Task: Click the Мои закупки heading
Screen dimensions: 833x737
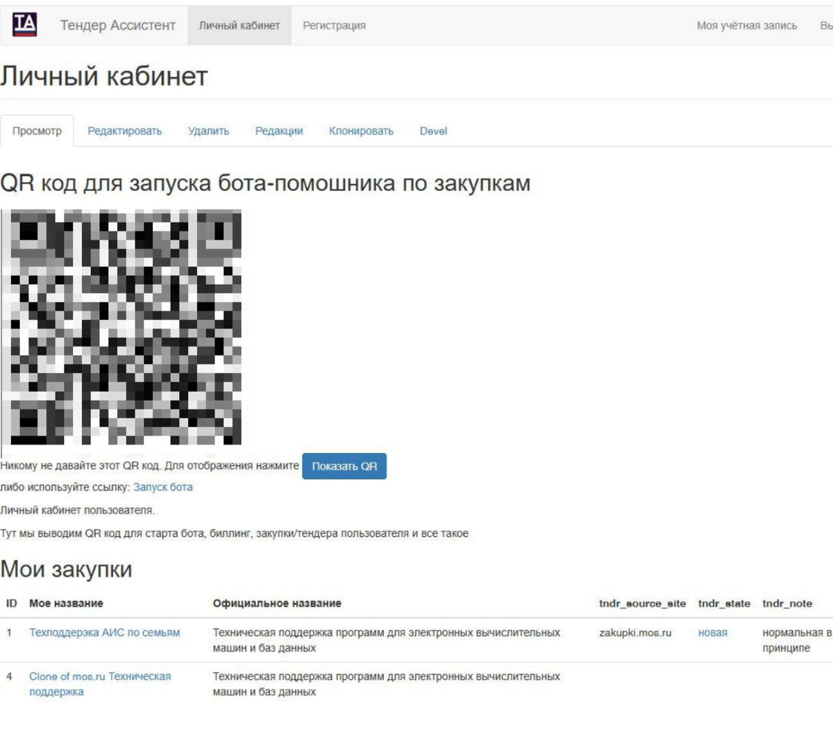Action: (x=66, y=570)
